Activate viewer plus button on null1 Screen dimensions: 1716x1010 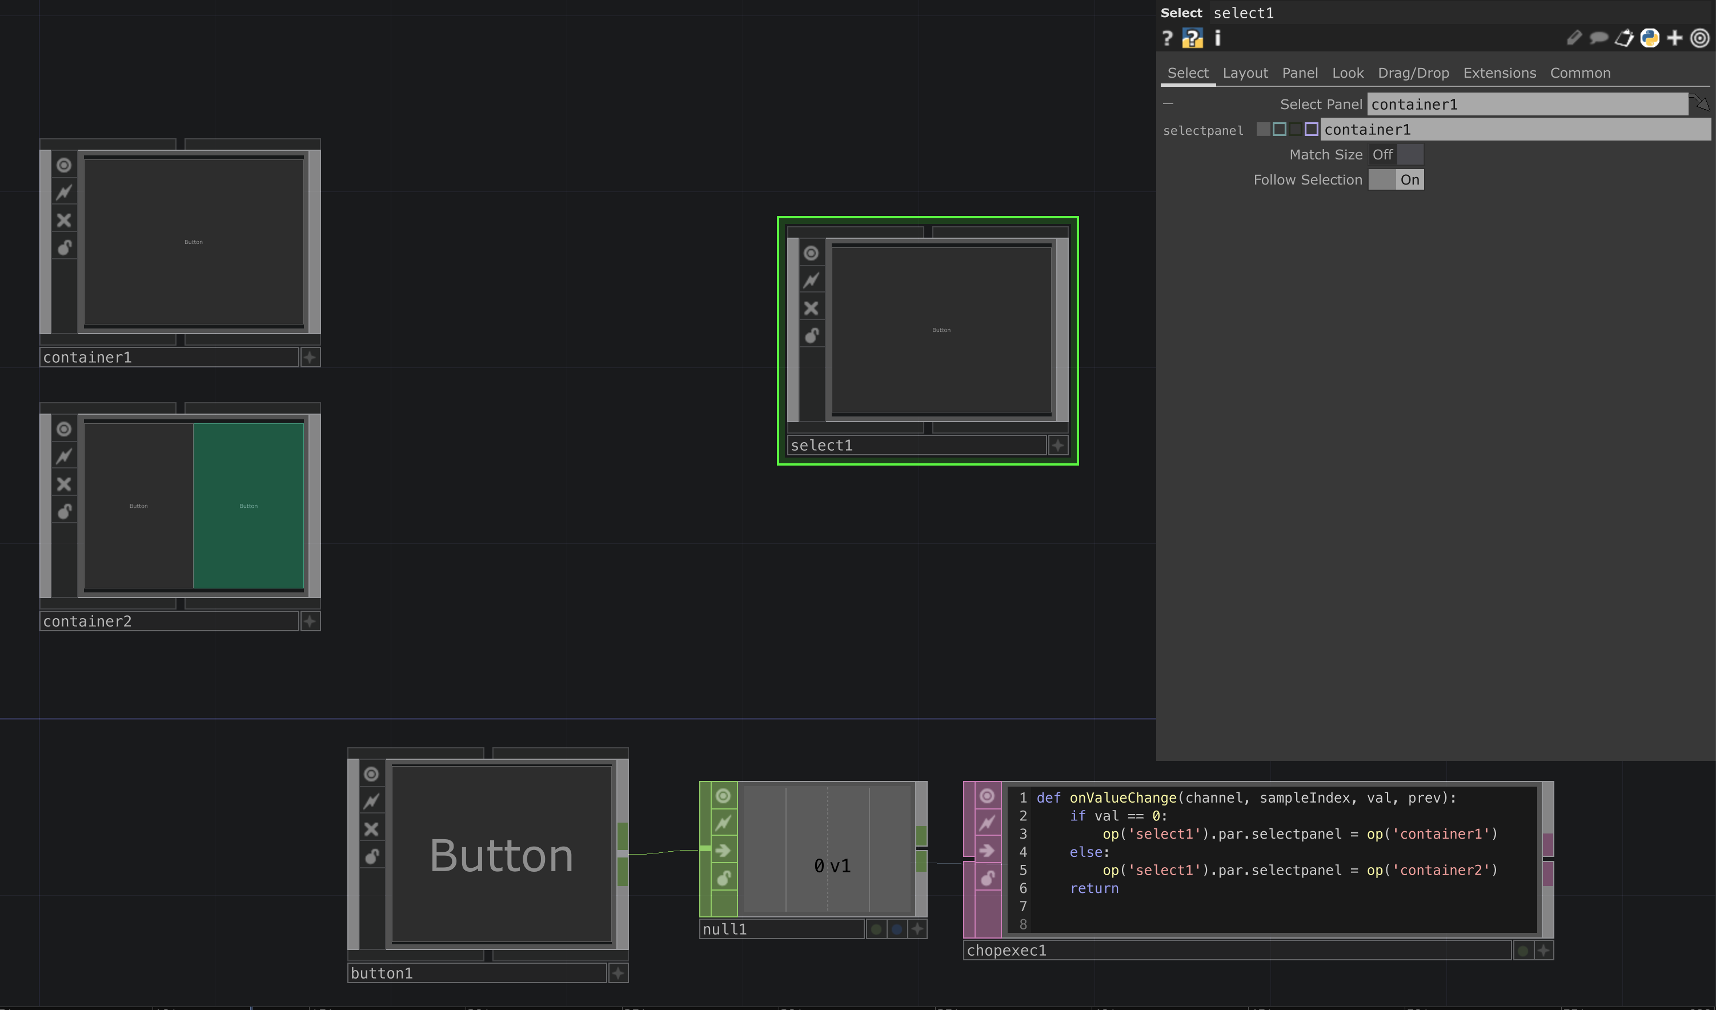918,929
